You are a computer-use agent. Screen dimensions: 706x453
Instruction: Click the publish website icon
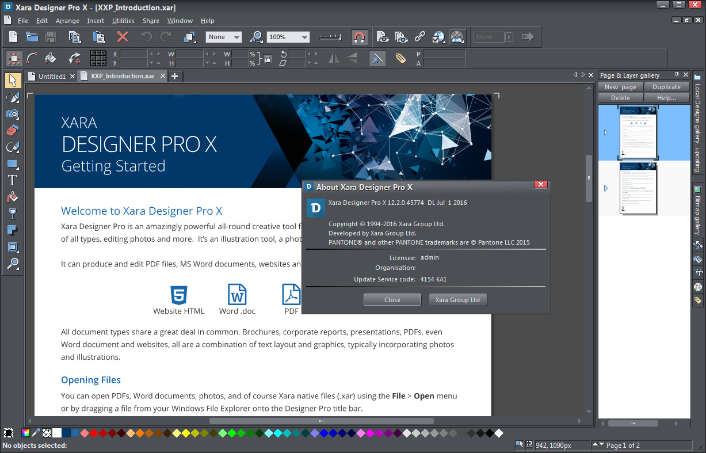(457, 37)
